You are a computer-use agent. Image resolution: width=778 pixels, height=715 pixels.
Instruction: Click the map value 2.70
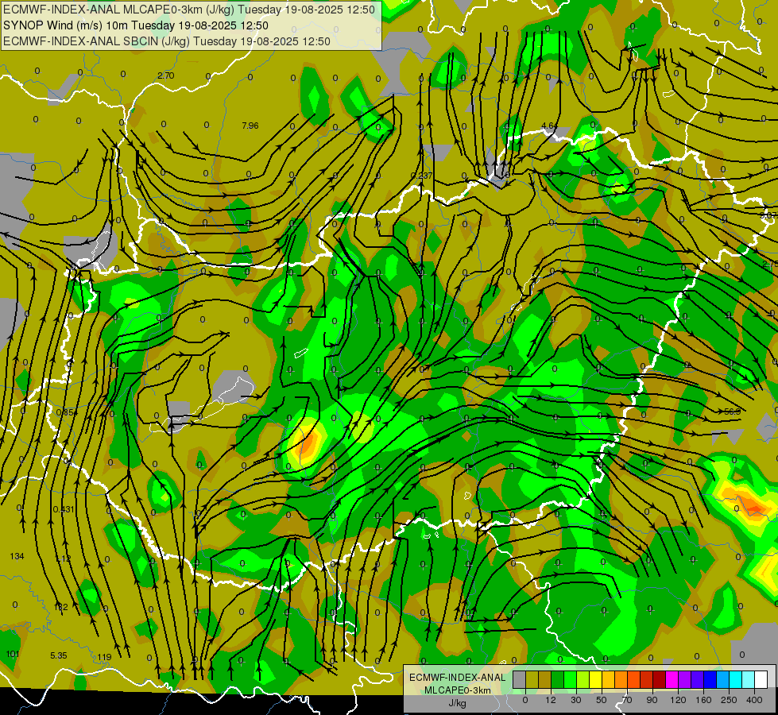point(166,75)
